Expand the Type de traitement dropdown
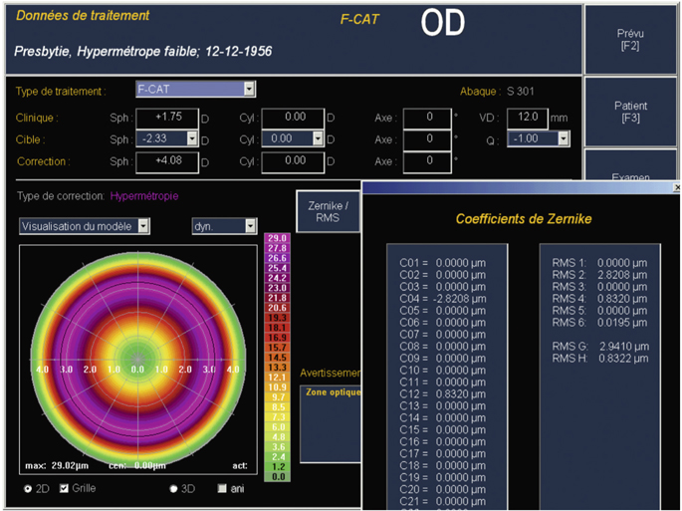The height and width of the screenshot is (511, 682). tap(250, 90)
